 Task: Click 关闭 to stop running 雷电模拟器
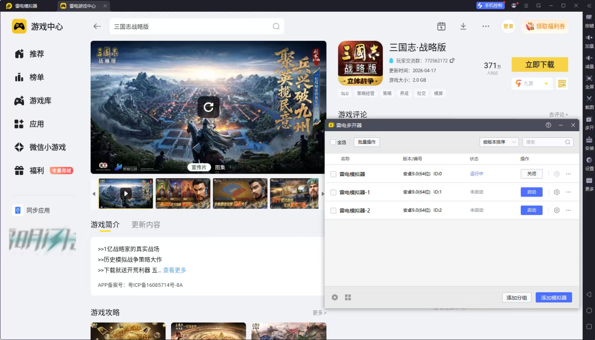coord(532,174)
